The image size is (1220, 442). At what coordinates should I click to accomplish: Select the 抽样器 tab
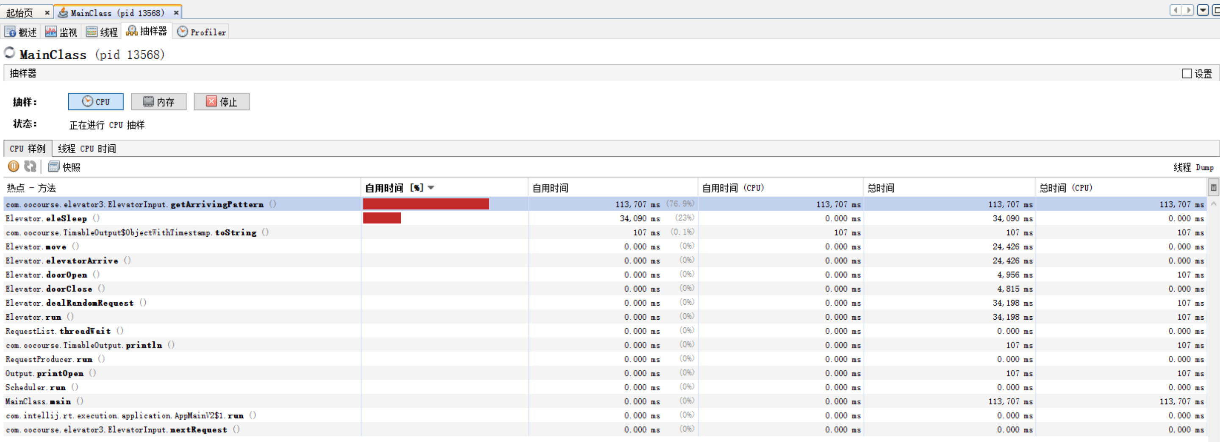[146, 31]
